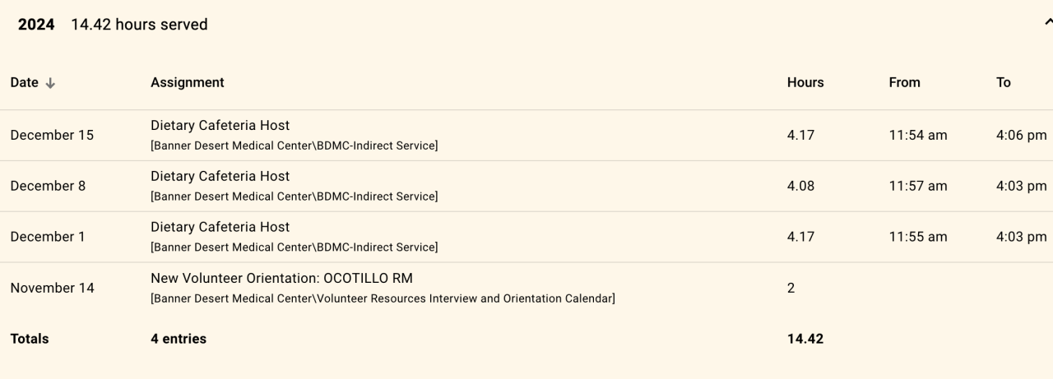Select the To column header

[x=1003, y=82]
